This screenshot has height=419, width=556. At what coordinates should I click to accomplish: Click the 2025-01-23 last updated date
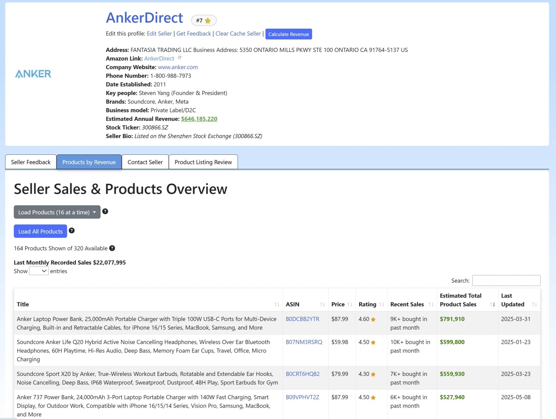tap(516, 342)
